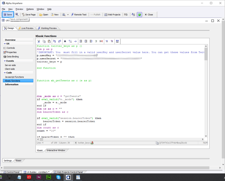Image resolution: width=225 pixels, height=181 pixels.
Task: Open the preview dropdown arrow in toolbar
Action: coord(67,15)
